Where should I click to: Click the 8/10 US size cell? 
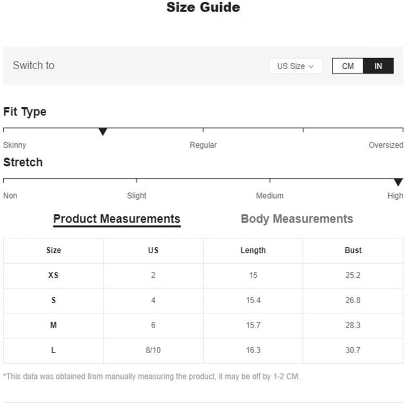(153, 350)
